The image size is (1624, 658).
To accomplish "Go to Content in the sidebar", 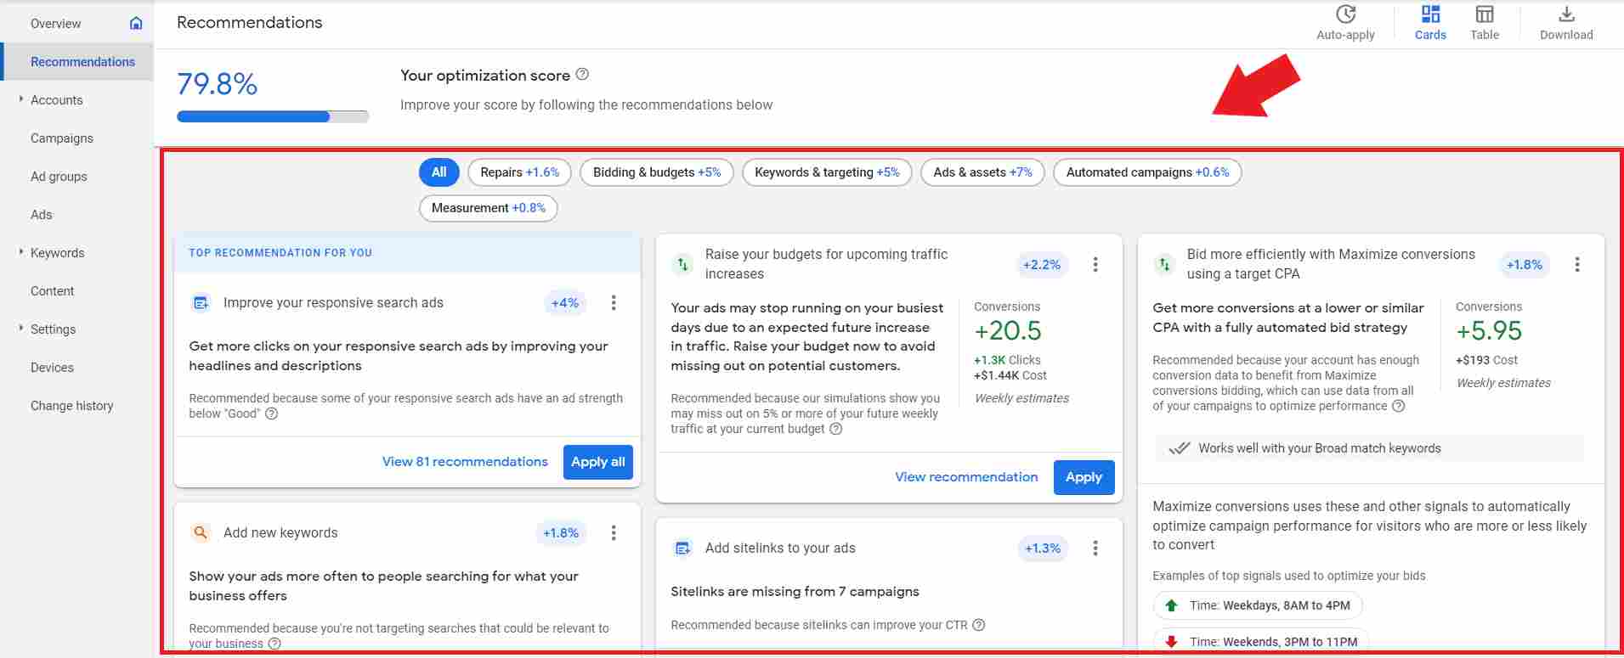I will 53,291.
